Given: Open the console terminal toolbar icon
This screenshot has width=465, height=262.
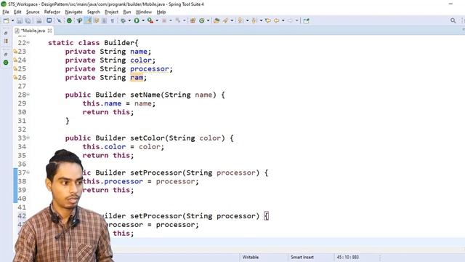Looking at the screenshot, I should [49, 20].
